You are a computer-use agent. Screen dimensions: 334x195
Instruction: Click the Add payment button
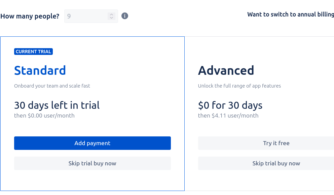(x=92, y=143)
